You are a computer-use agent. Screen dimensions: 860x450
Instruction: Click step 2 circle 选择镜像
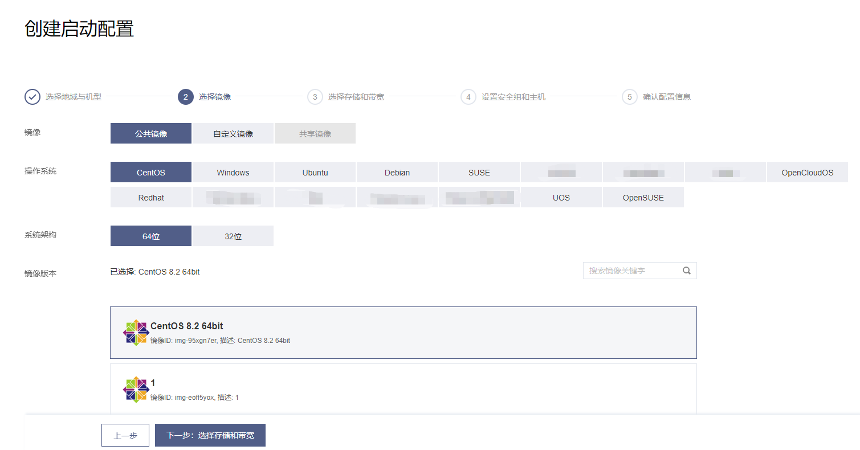186,97
